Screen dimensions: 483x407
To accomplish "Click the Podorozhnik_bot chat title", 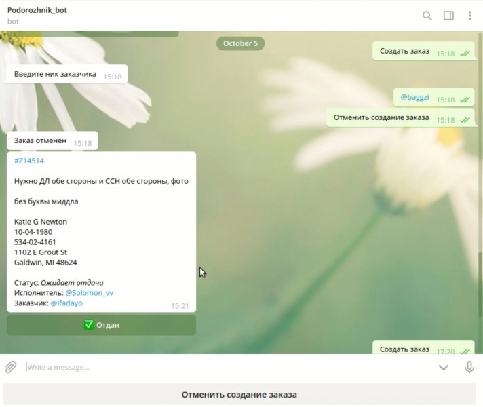I will point(37,10).
